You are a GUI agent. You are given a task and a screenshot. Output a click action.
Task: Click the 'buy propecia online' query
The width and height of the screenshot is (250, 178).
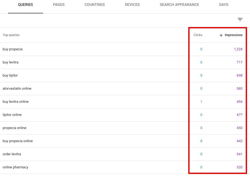coord(18,141)
